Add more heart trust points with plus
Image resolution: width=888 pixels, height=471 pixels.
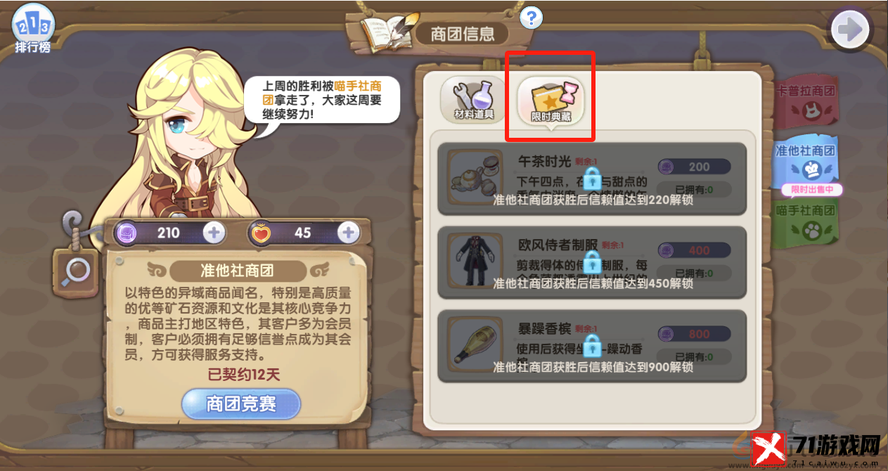[x=348, y=232]
